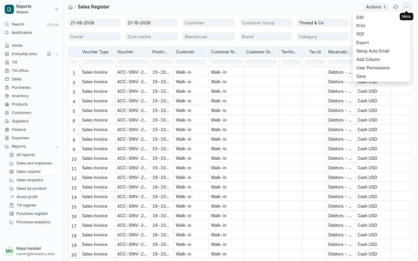
Task: Open the Warehouse filter dropdown
Action: tap(208, 37)
